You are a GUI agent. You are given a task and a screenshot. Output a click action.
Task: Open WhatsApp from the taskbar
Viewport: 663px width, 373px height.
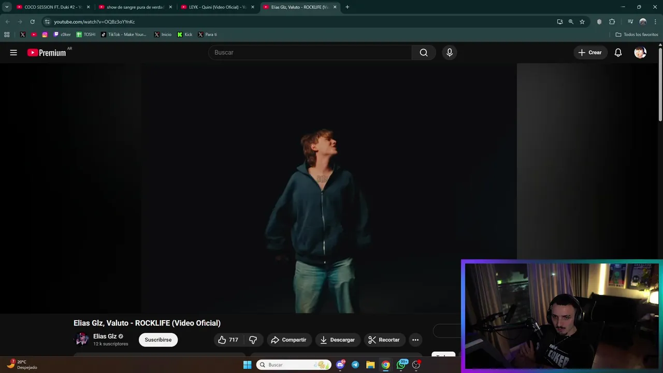tap(401, 365)
